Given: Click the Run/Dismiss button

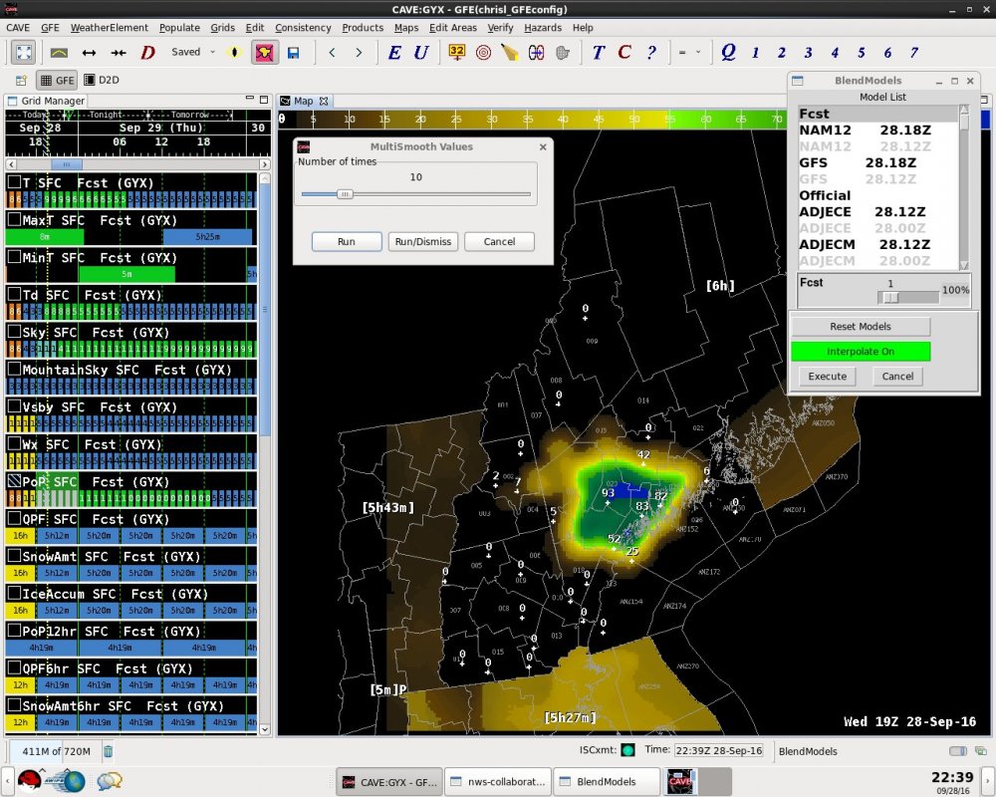Looking at the screenshot, I should point(423,241).
